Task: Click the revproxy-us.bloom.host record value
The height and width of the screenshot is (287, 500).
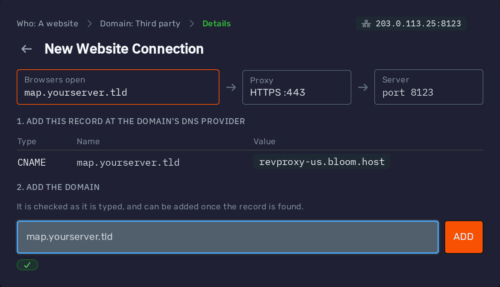Action: [322, 162]
